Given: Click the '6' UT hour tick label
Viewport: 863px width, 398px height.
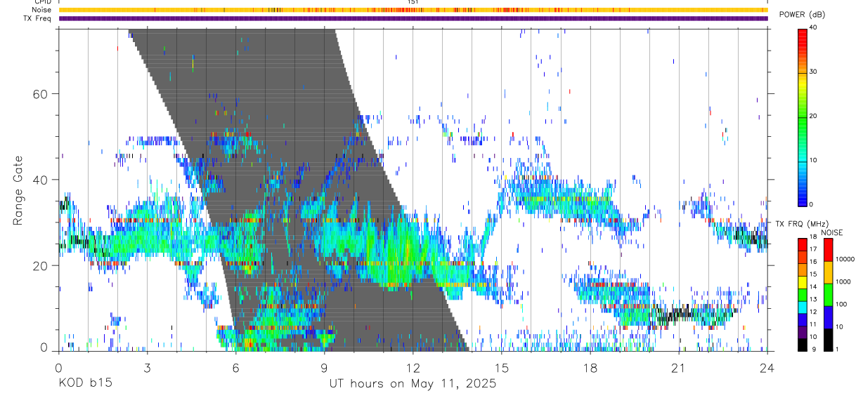Looking at the screenshot, I should (235, 368).
